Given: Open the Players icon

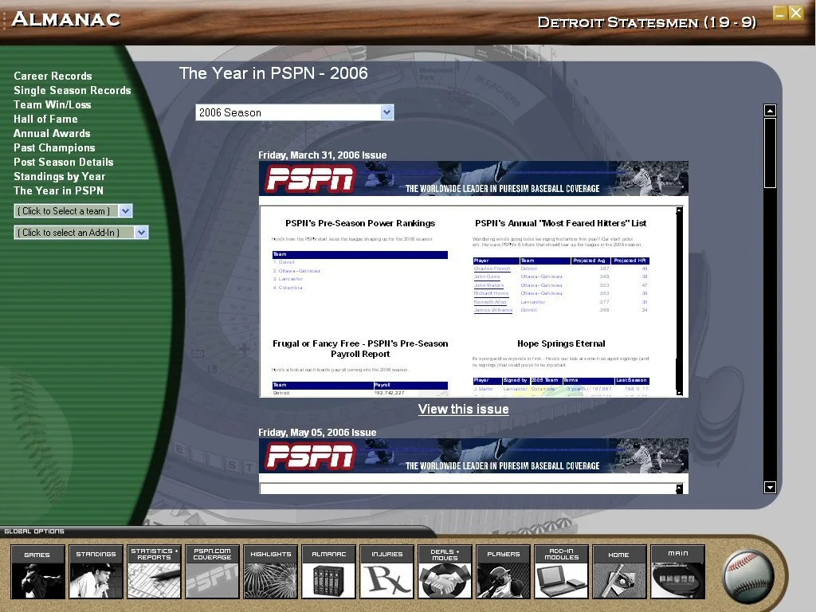Looking at the screenshot, I should (x=503, y=571).
